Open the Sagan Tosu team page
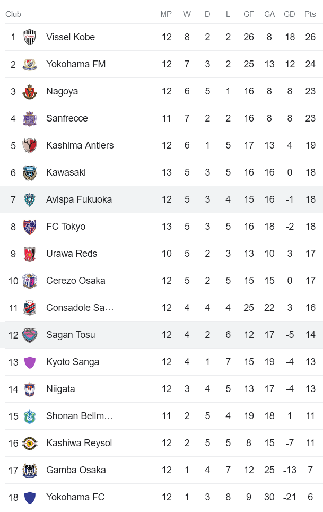The height and width of the screenshot is (512, 323). [71, 335]
